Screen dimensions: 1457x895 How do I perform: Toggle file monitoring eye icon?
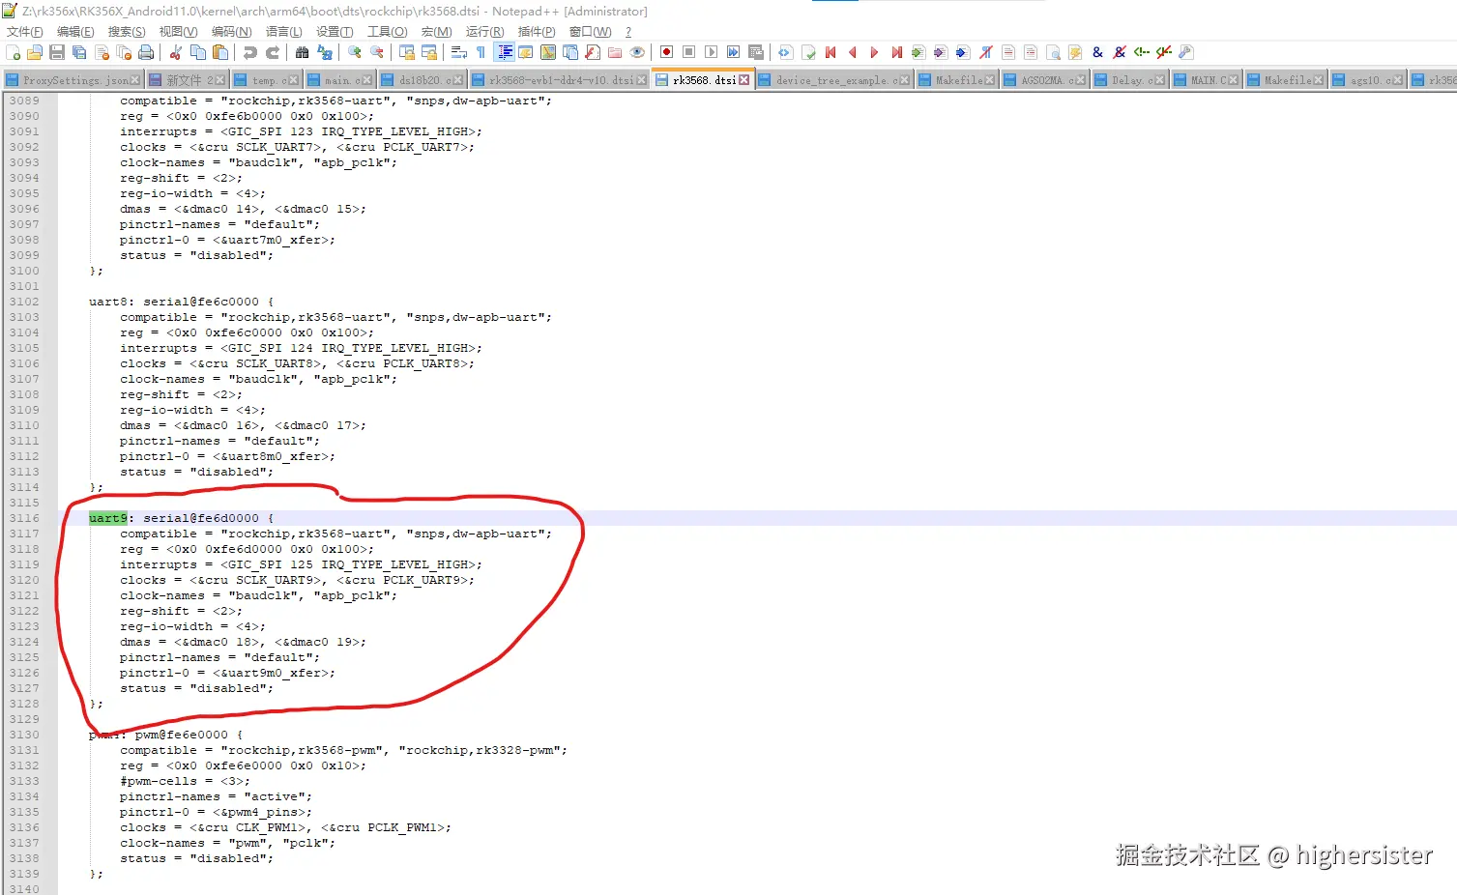point(637,52)
